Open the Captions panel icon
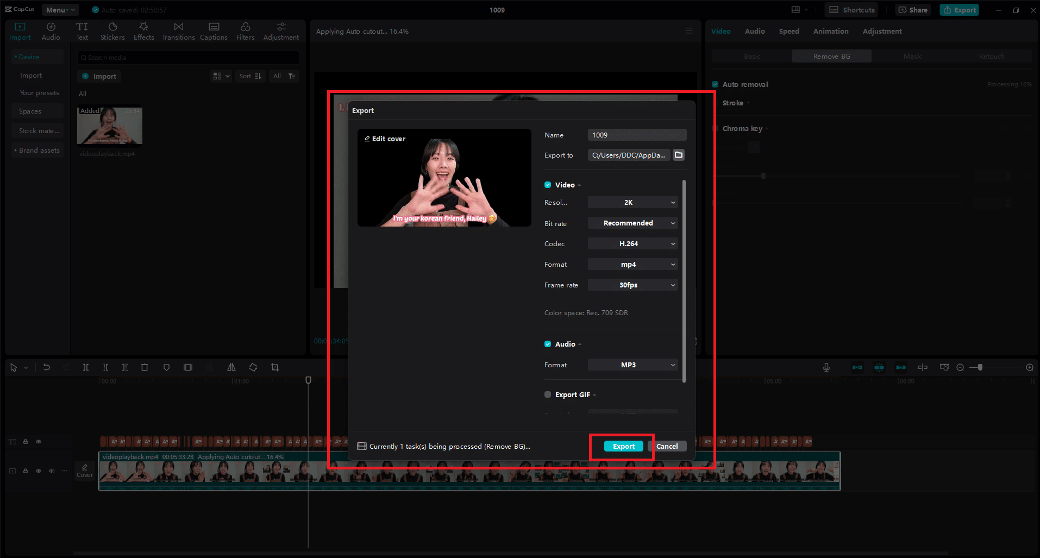The height and width of the screenshot is (558, 1040). coord(214,32)
